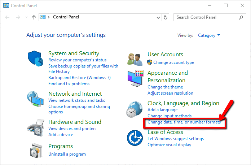Minimize the Control Panel window
This screenshot has width=251, height=165.
(210, 6)
